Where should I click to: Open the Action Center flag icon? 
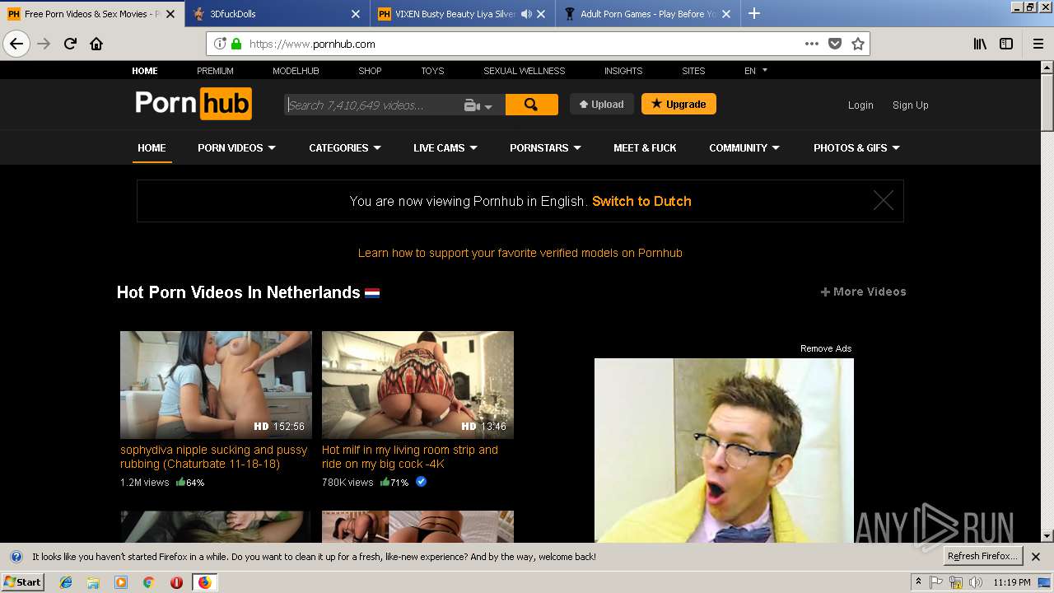click(x=936, y=582)
